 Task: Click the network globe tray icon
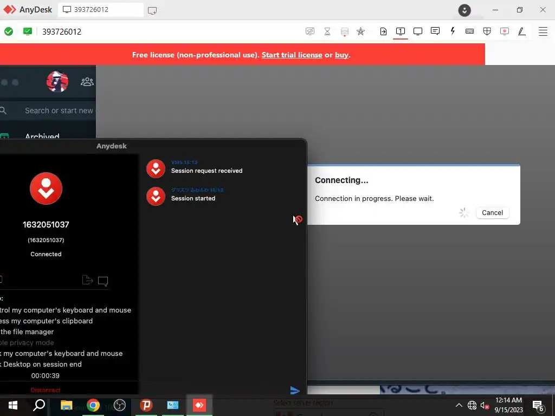coord(472,405)
